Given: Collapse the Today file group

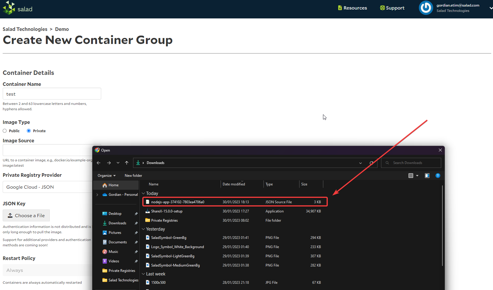Looking at the screenshot, I should click(143, 193).
